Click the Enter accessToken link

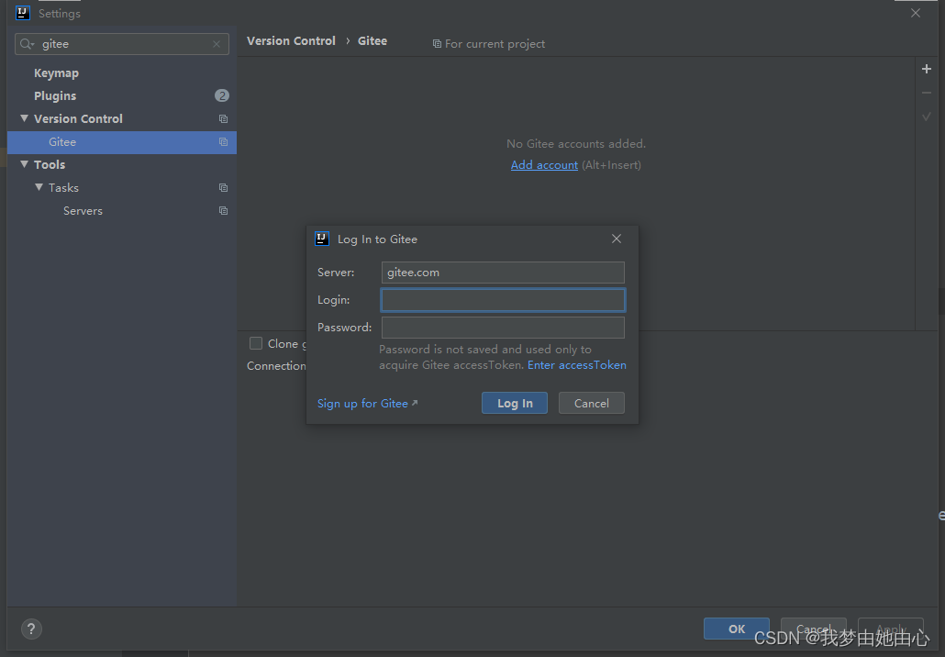577,365
